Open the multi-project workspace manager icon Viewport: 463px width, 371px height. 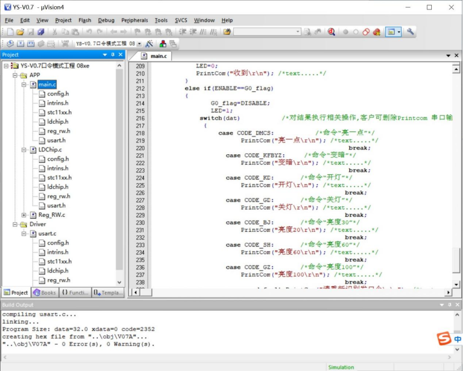[x=173, y=44]
